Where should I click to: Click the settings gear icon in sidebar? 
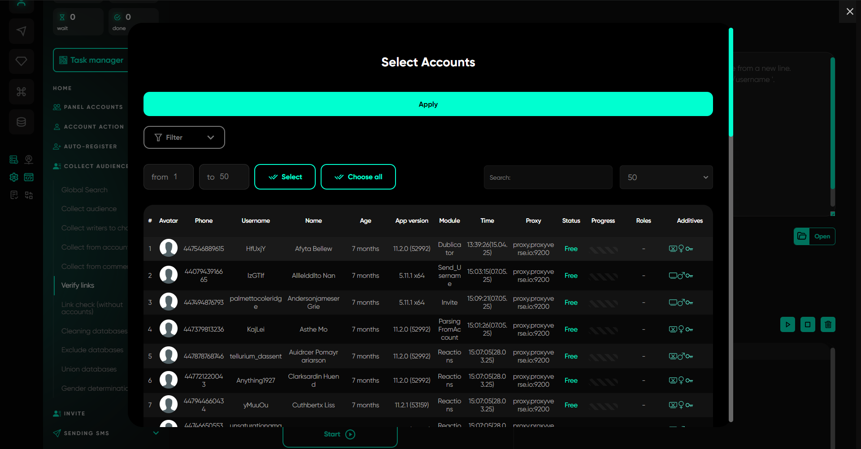click(x=14, y=177)
